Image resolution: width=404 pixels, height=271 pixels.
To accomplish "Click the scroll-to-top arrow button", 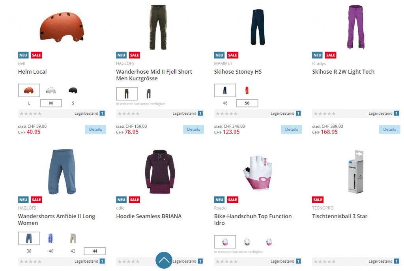I will [164, 260].
